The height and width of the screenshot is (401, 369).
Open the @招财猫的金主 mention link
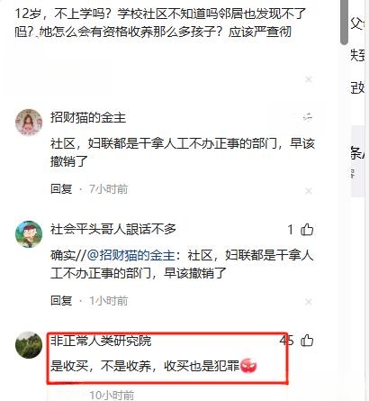click(131, 255)
